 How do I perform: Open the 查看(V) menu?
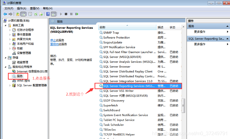[x=35, y=8]
